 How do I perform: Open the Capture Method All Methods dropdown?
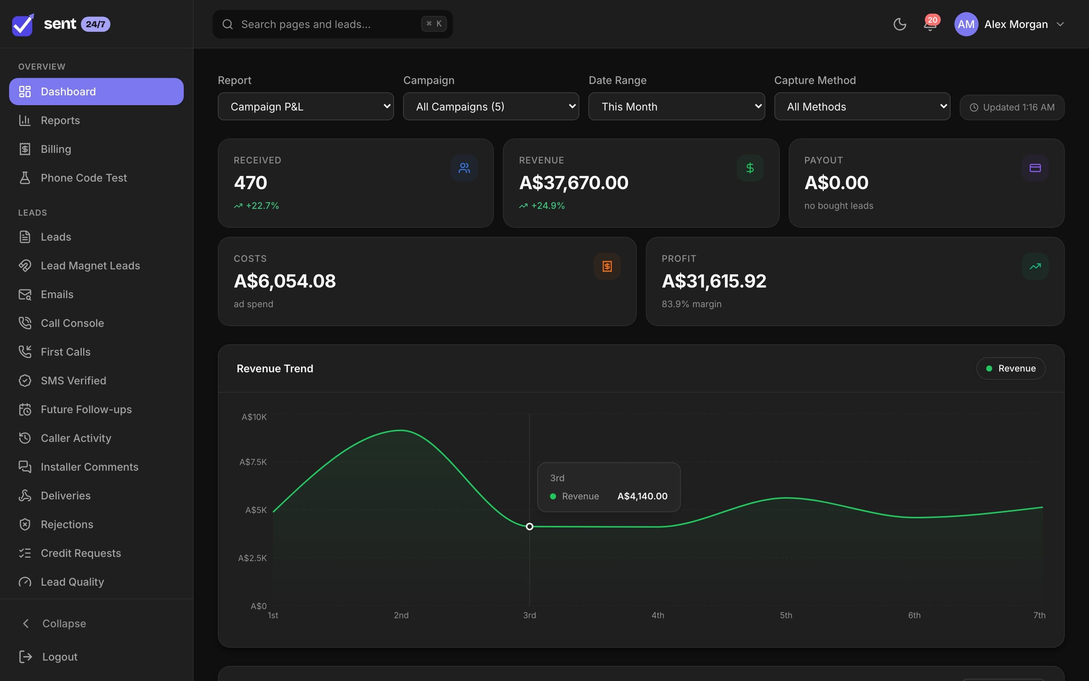tap(862, 106)
